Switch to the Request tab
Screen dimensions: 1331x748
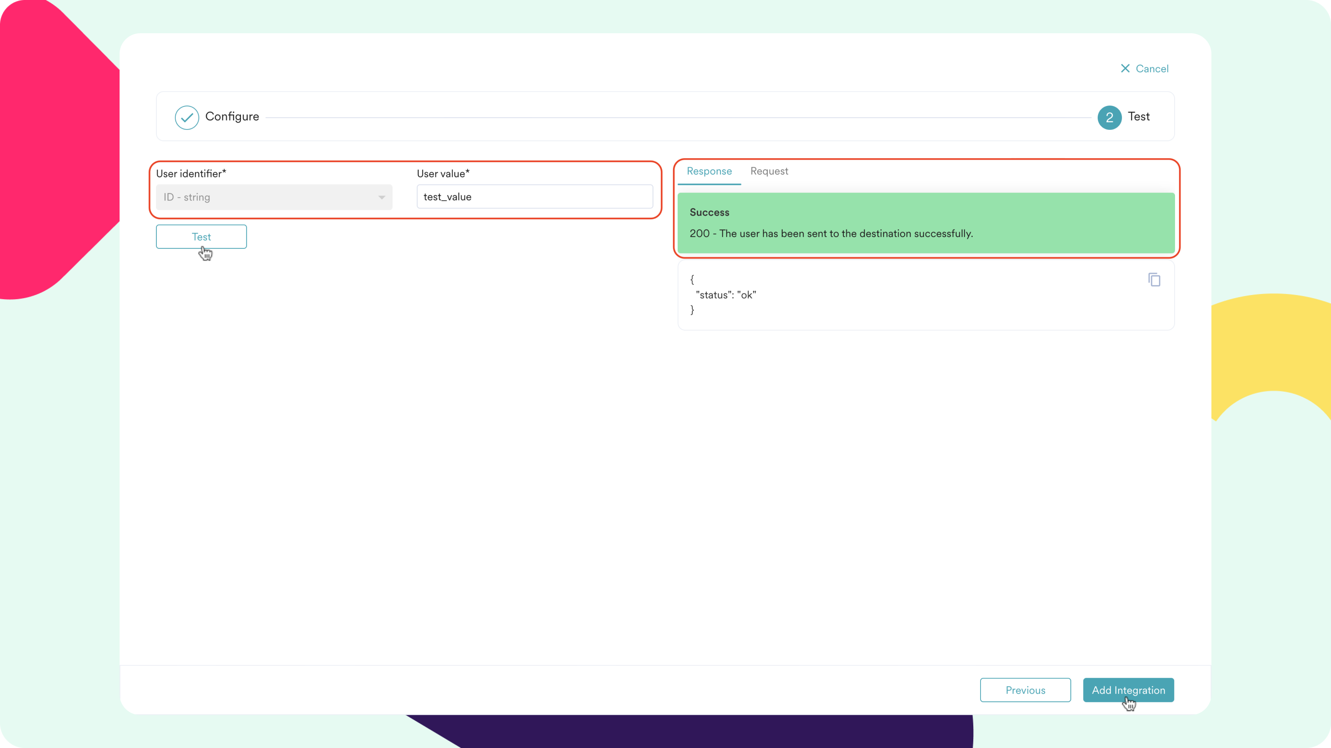coord(769,171)
